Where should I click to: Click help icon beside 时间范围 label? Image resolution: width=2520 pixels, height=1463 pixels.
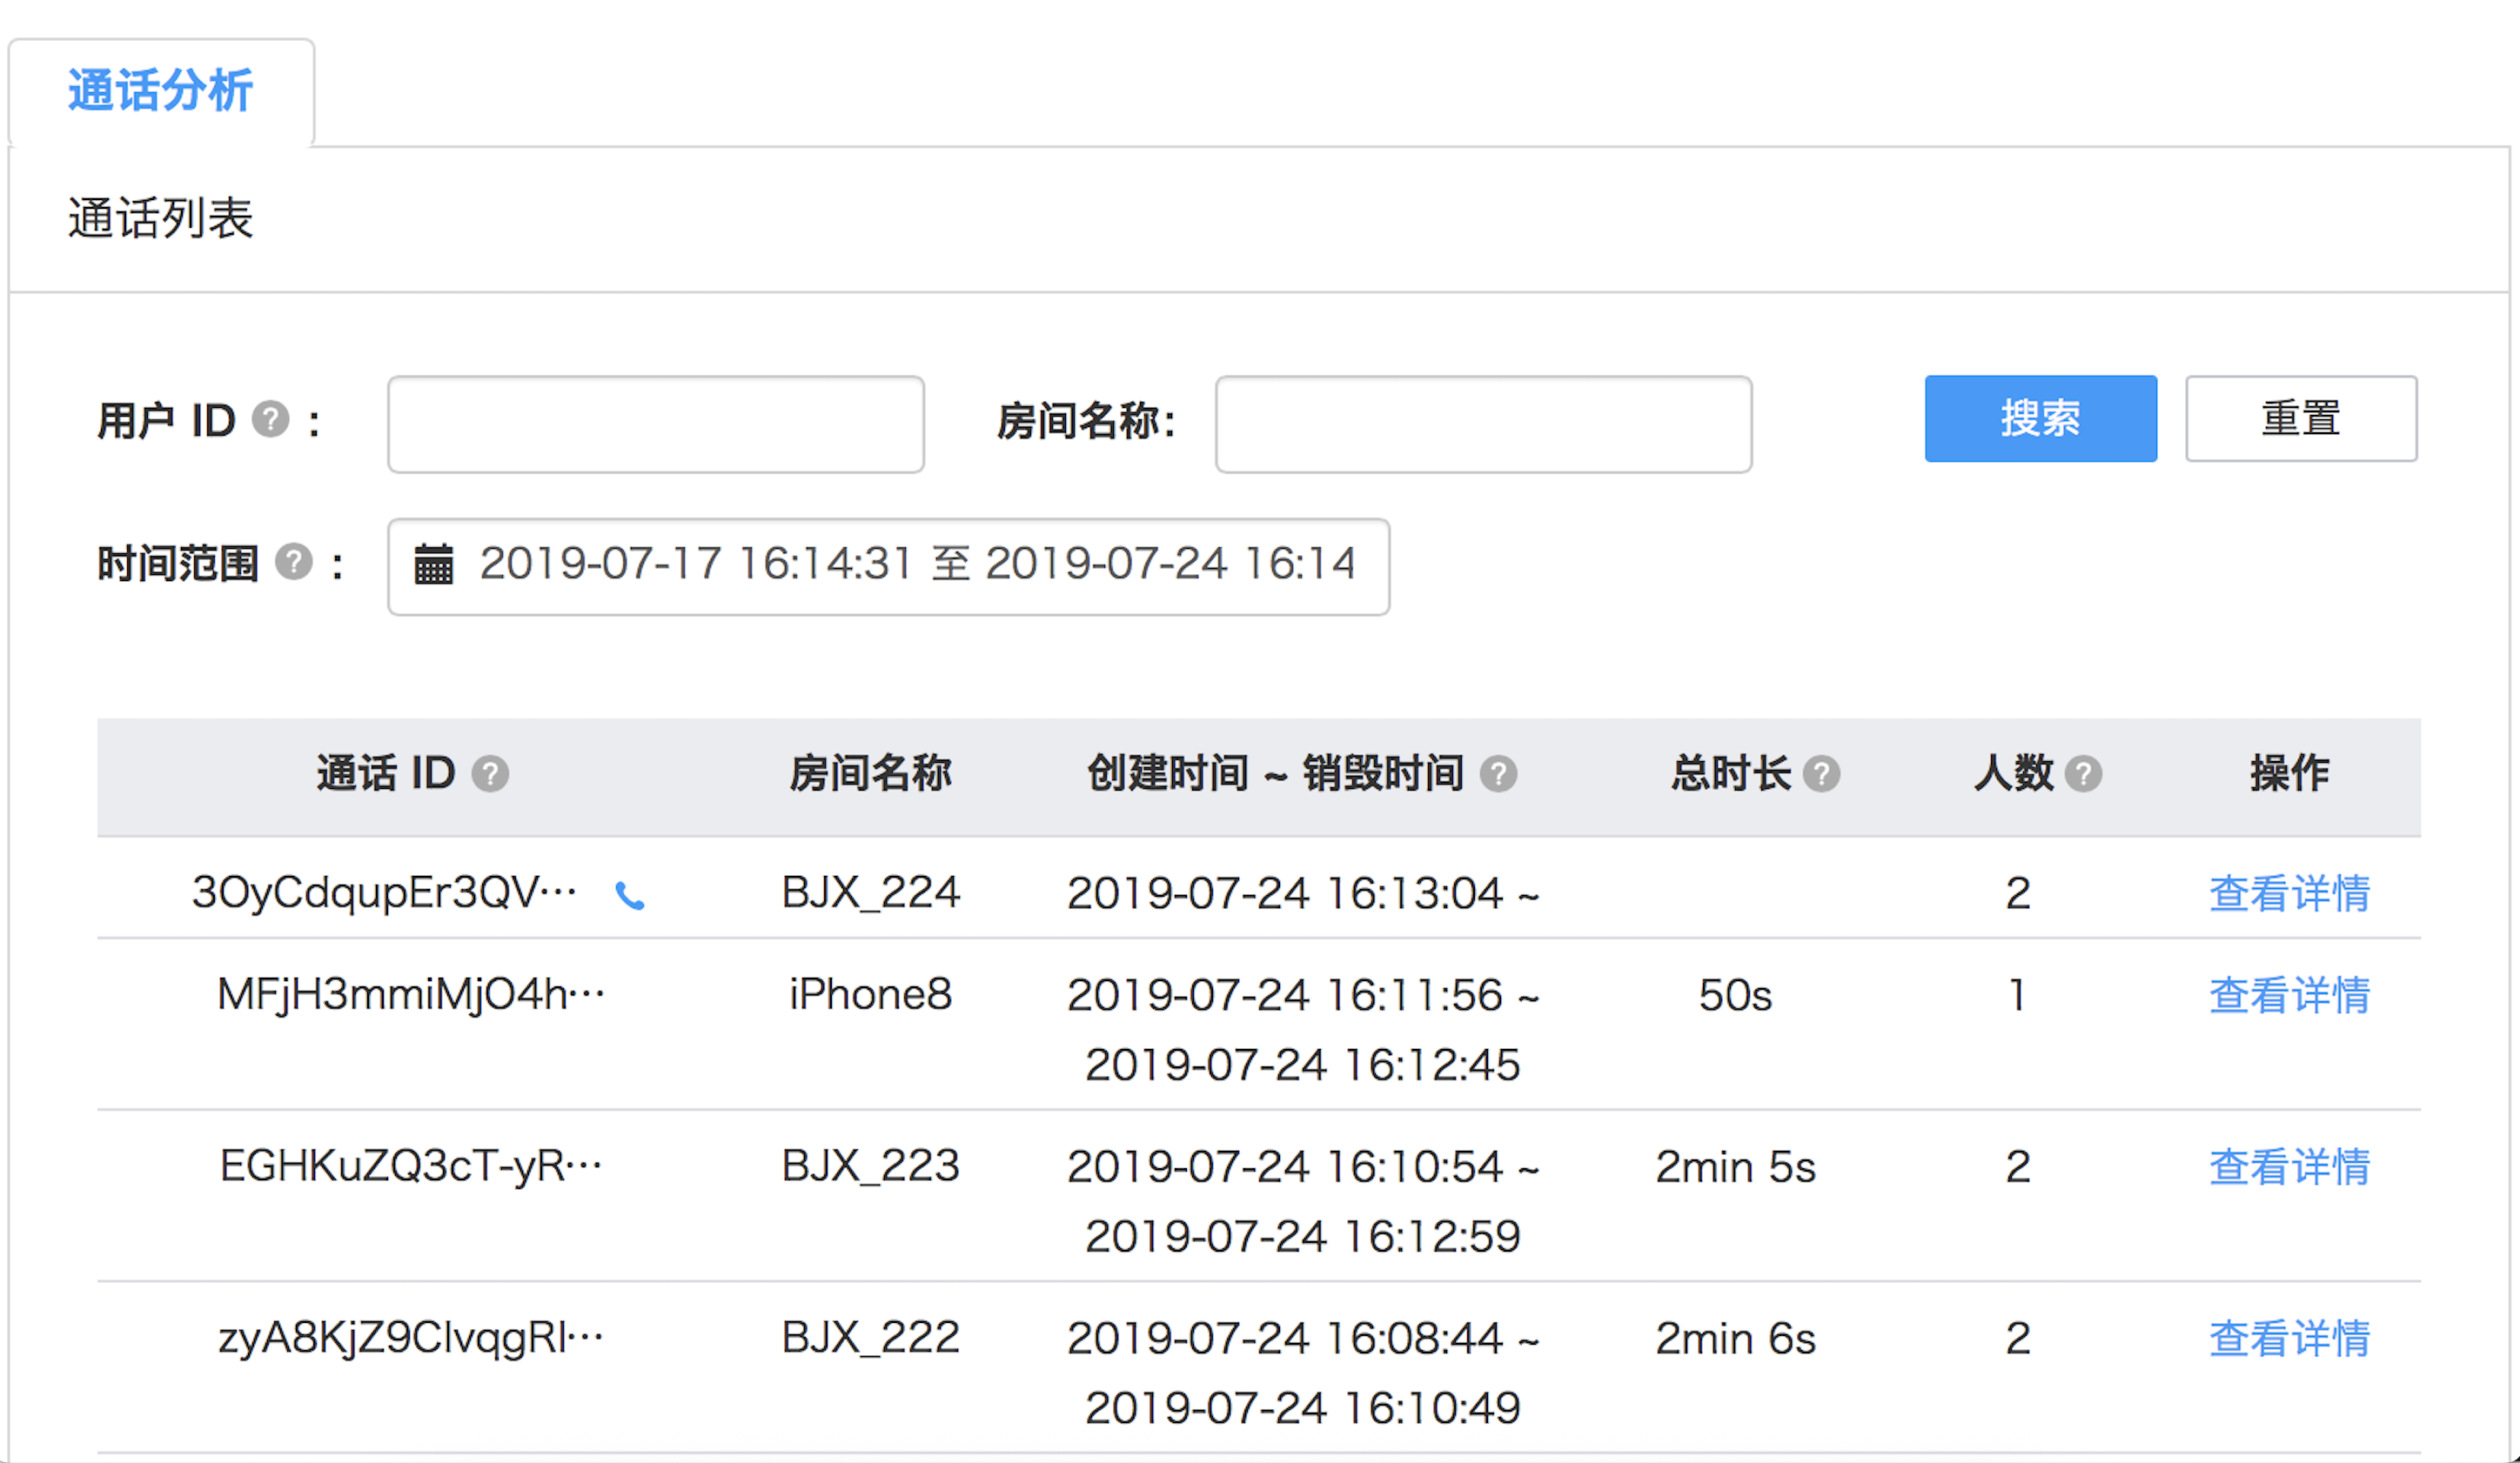coord(294,563)
